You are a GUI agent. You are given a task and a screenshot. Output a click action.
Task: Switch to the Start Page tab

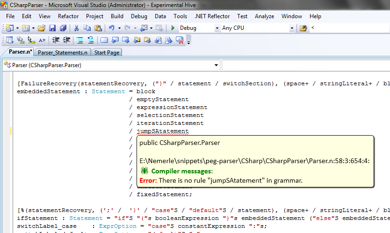click(107, 53)
